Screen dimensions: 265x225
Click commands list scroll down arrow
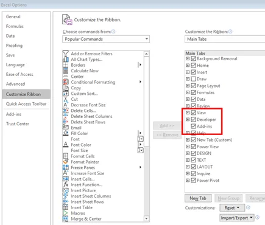pyautogui.click(x=146, y=218)
